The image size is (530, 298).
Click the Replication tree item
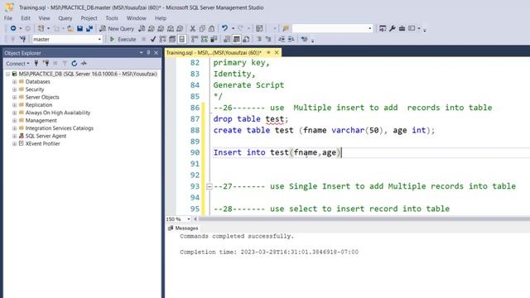click(39, 105)
